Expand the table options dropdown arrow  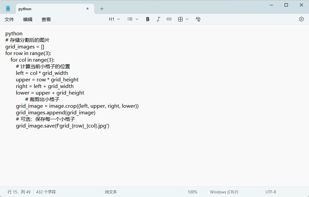[187, 19]
